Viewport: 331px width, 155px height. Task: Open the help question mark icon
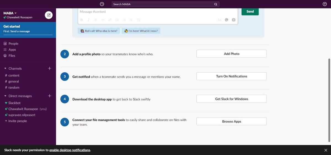coord(325,4)
